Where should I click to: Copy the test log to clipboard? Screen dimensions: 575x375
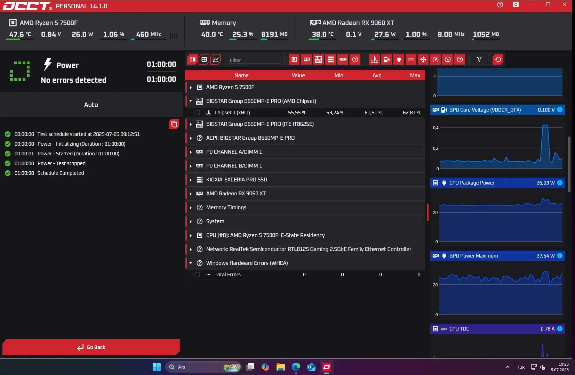pos(174,124)
